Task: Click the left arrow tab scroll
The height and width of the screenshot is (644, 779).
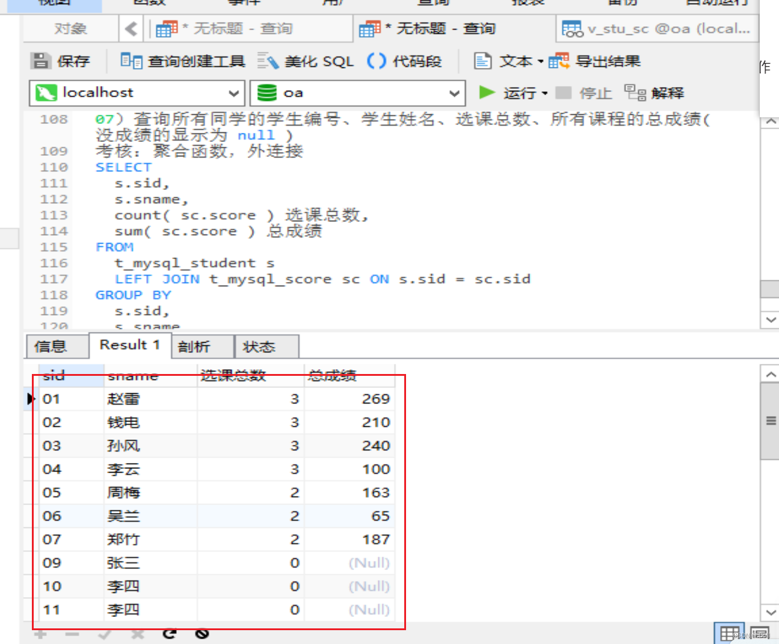Action: coord(131,28)
